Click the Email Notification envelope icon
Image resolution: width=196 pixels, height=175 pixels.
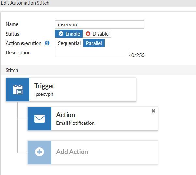pos(39,119)
